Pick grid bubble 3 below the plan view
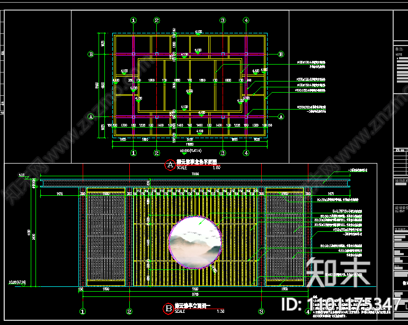The width and height of the screenshot is (408, 325). (223, 153)
